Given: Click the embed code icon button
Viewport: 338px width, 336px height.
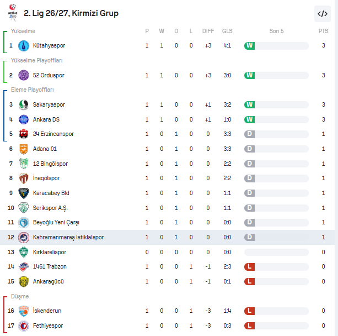Looking at the screenshot, I should tap(322, 14).
